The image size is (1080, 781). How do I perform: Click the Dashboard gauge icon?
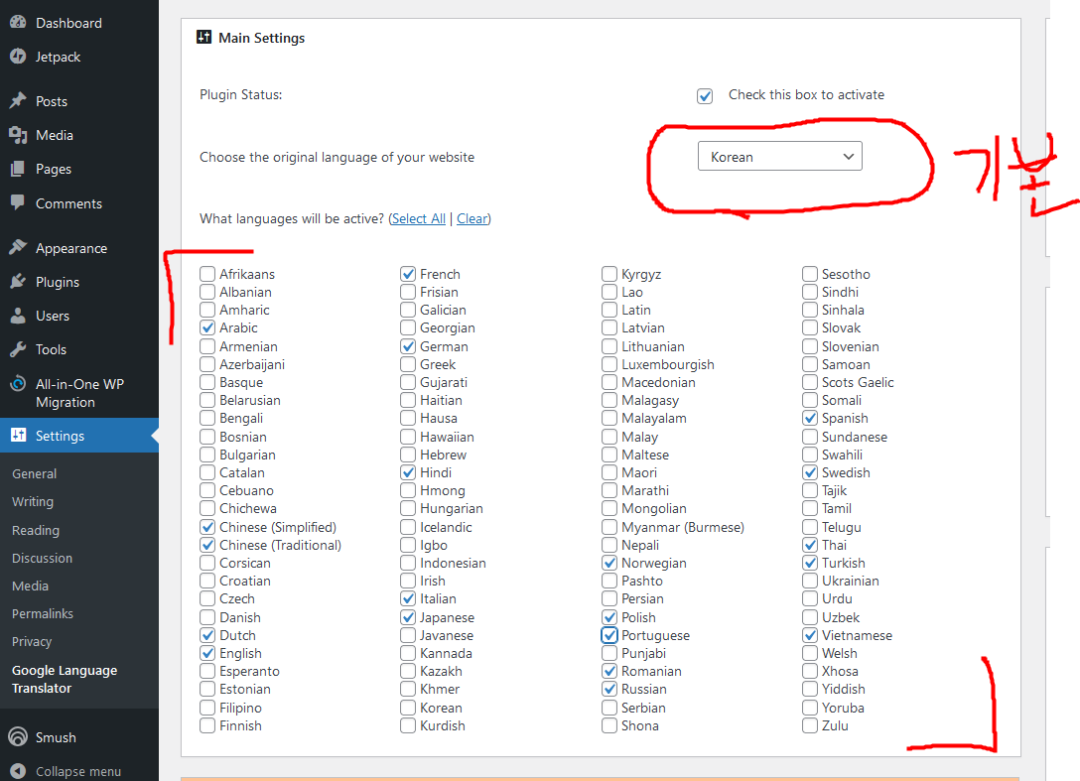18,22
